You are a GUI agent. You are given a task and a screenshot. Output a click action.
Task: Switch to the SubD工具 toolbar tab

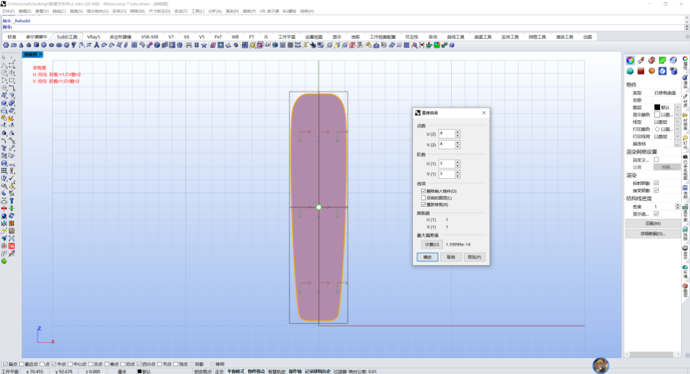pos(67,37)
